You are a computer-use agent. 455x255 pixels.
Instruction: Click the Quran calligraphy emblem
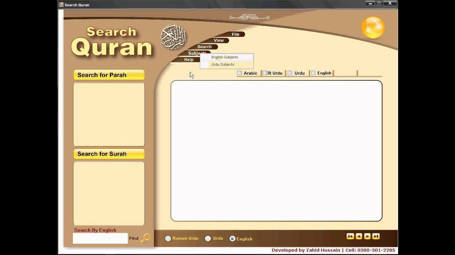173,37
